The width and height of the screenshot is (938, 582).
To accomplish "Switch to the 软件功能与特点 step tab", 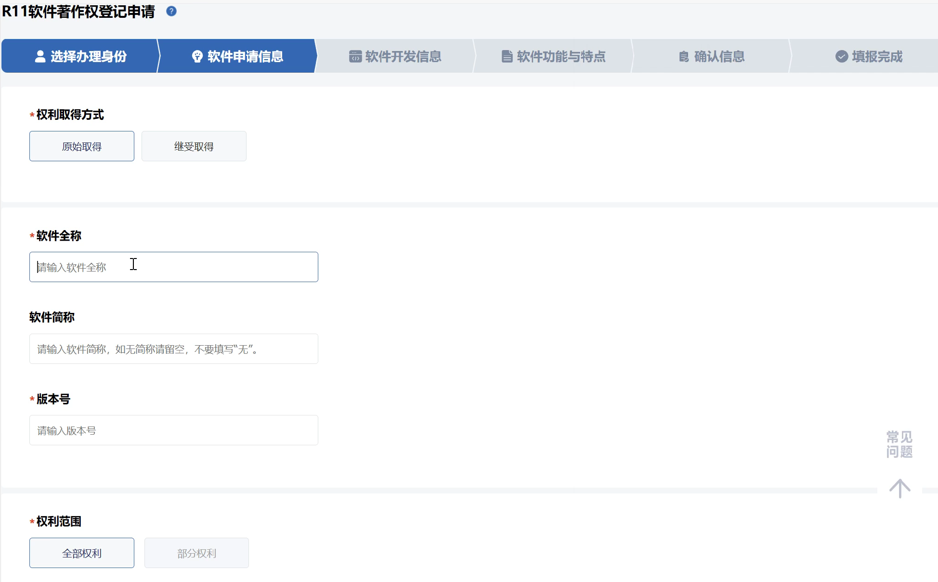I will 560,56.
